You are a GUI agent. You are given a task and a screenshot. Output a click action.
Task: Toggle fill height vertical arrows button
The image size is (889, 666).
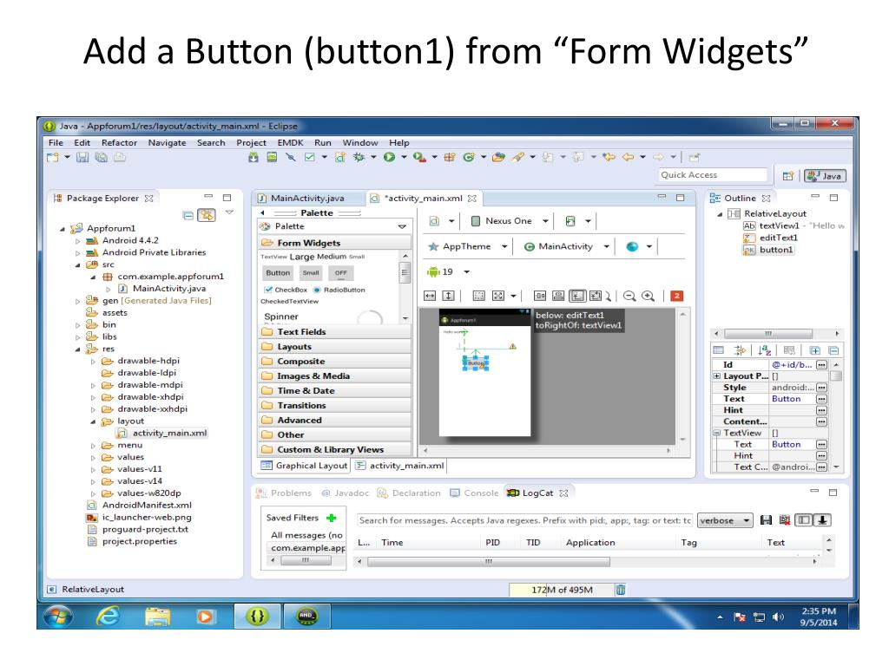click(x=448, y=296)
